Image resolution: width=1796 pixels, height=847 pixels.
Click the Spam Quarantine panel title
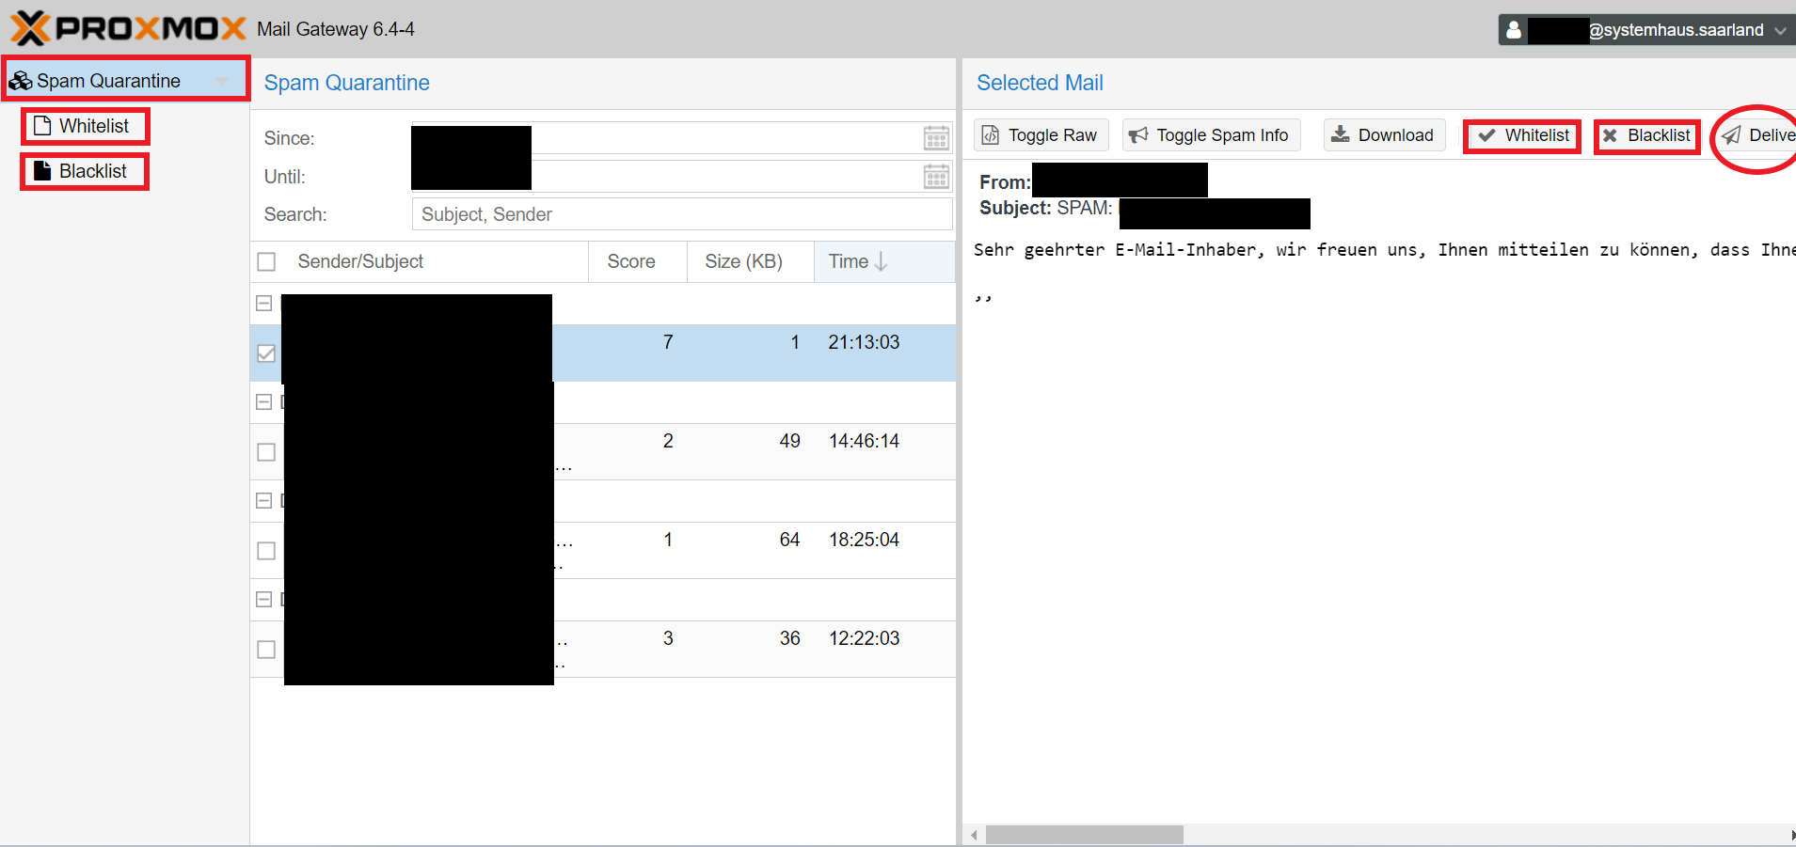click(346, 83)
